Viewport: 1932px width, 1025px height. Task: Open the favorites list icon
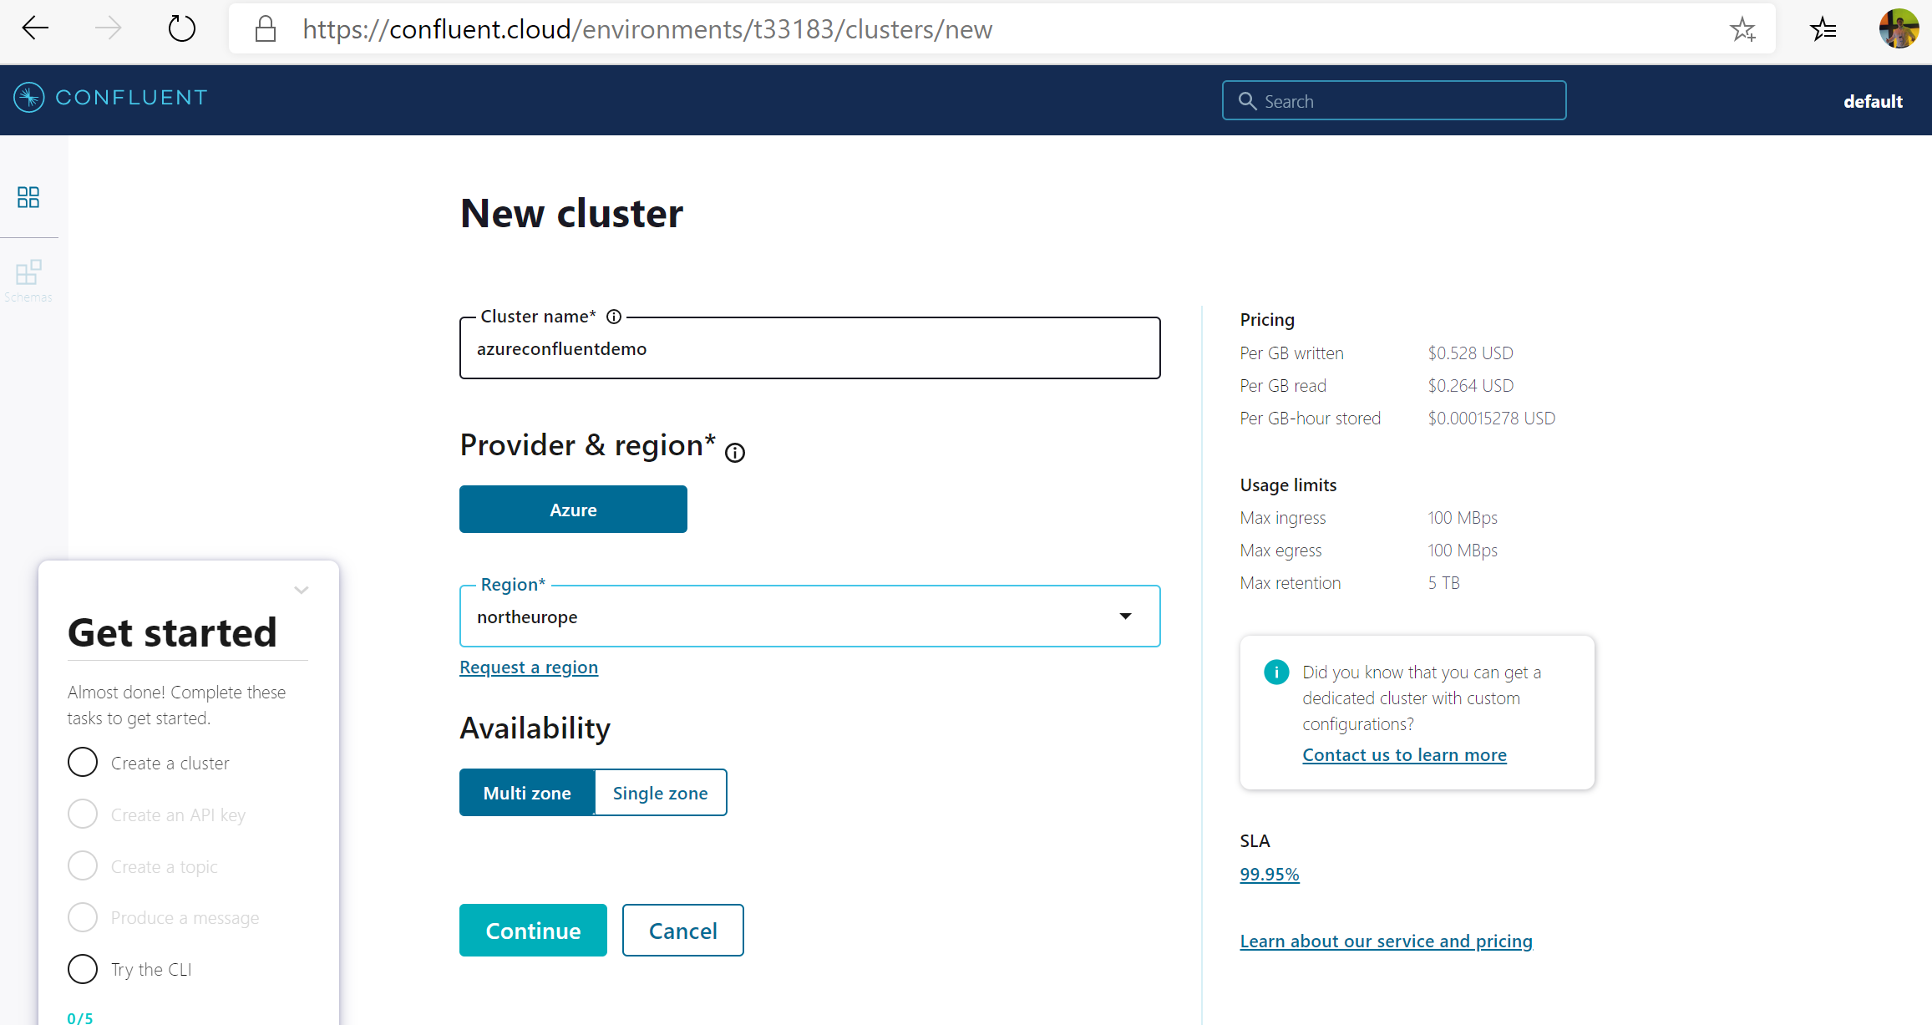coord(1823,29)
